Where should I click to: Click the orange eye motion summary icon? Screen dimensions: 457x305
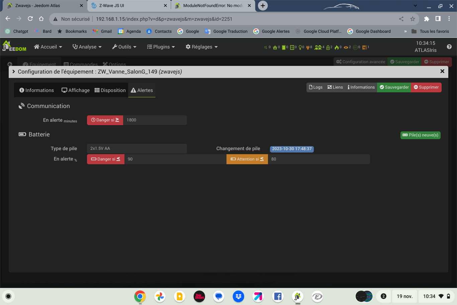[x=346, y=47]
